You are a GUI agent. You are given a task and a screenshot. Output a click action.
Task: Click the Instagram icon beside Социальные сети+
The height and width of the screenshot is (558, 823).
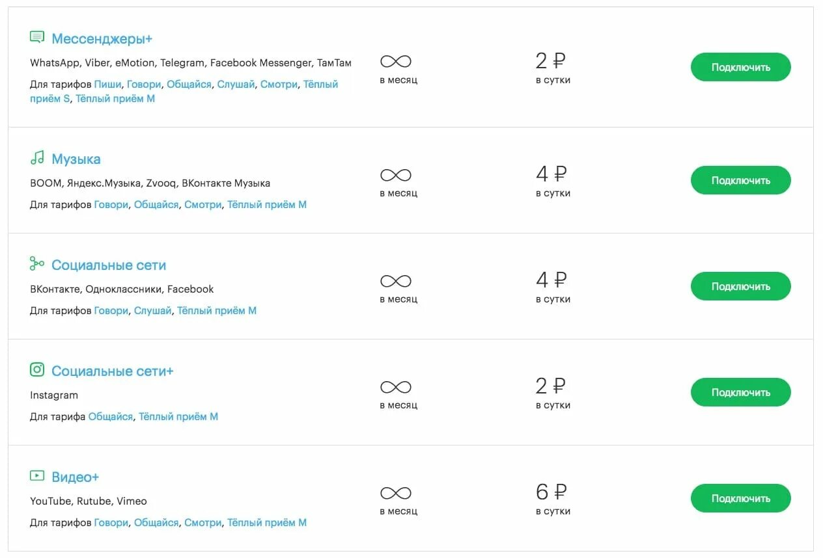click(x=37, y=370)
